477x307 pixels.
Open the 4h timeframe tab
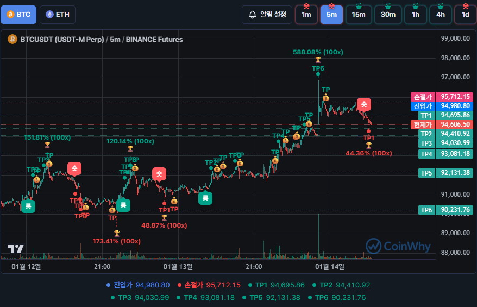click(440, 14)
